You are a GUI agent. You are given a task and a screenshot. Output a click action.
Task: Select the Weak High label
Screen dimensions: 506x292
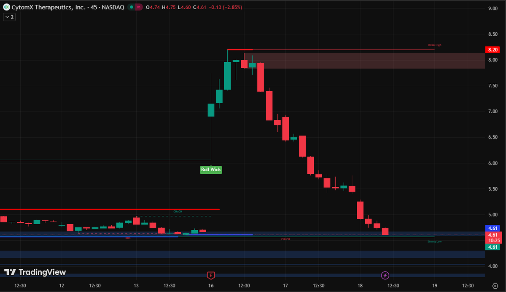point(434,45)
